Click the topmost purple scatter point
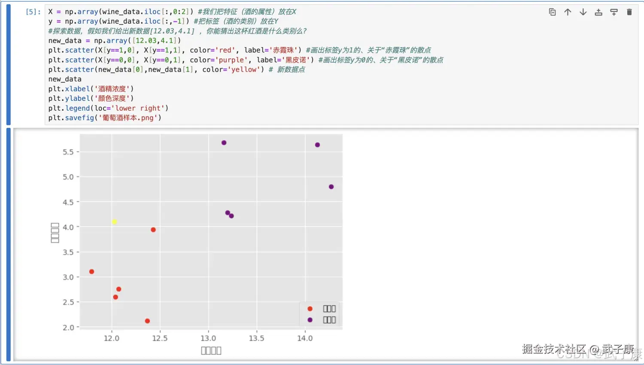 [223, 142]
